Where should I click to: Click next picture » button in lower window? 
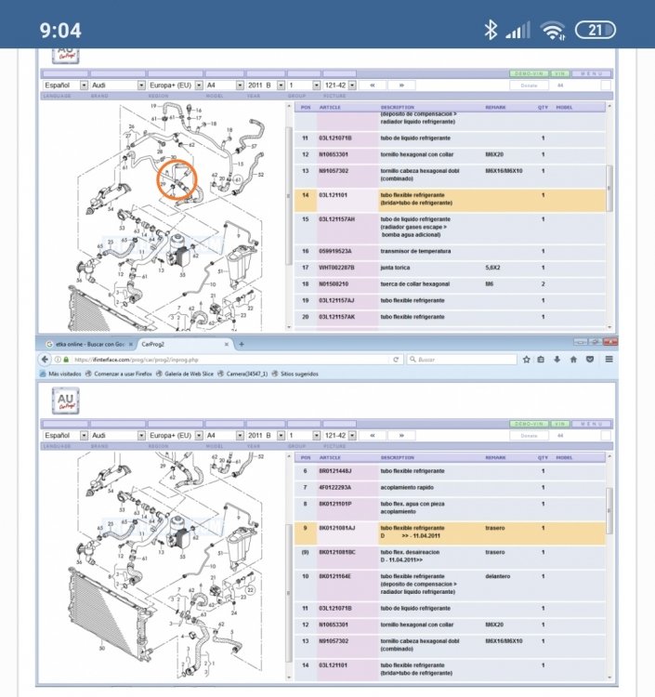pyautogui.click(x=401, y=435)
